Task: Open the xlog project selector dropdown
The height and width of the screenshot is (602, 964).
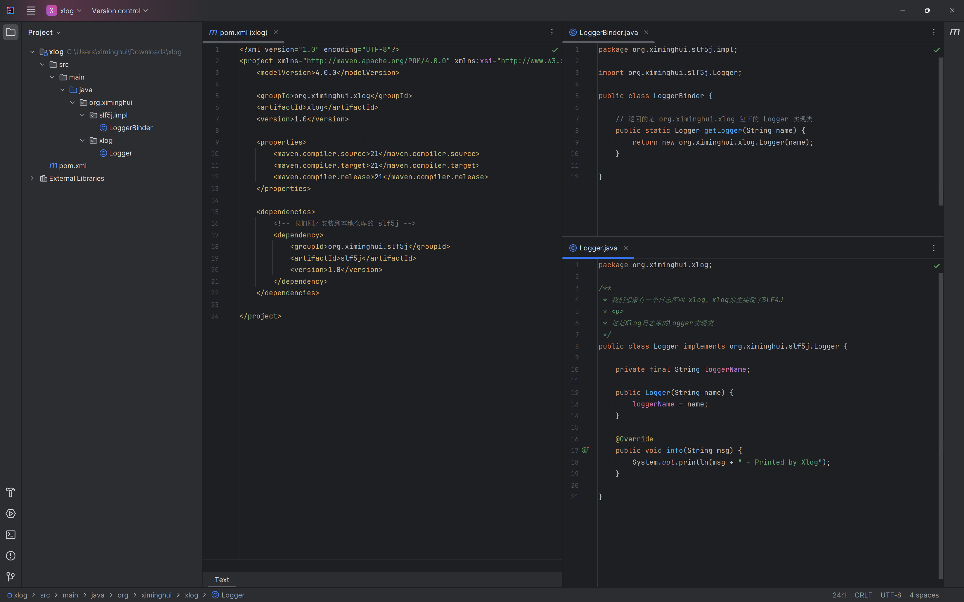Action: click(64, 11)
